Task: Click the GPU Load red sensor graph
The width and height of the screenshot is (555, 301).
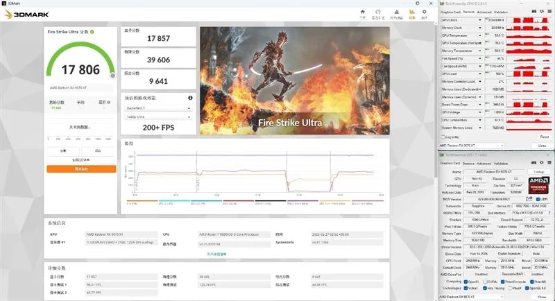Action: point(529,74)
